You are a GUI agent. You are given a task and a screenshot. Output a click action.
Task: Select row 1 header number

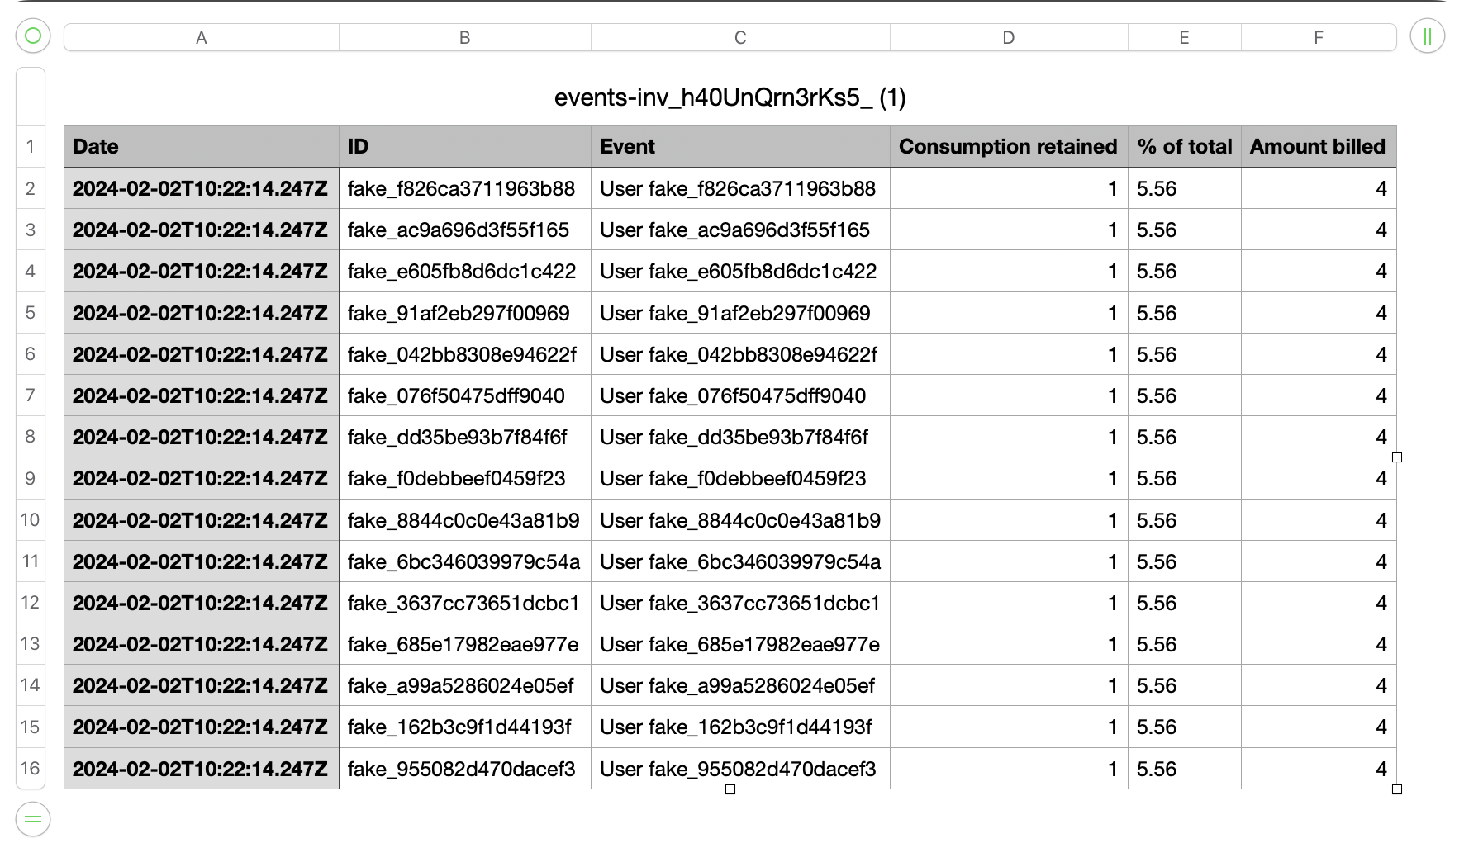coord(31,146)
